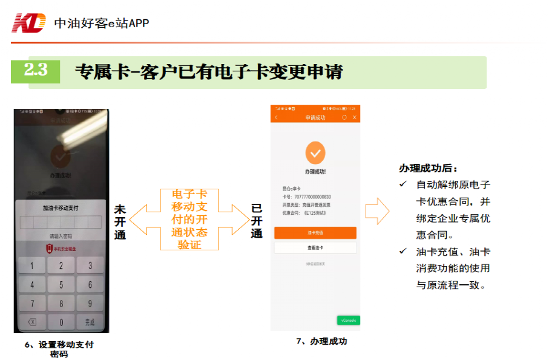Tap the 5秒后返回首页 countdown text
The width and height of the screenshot is (549, 358).
click(x=315, y=264)
